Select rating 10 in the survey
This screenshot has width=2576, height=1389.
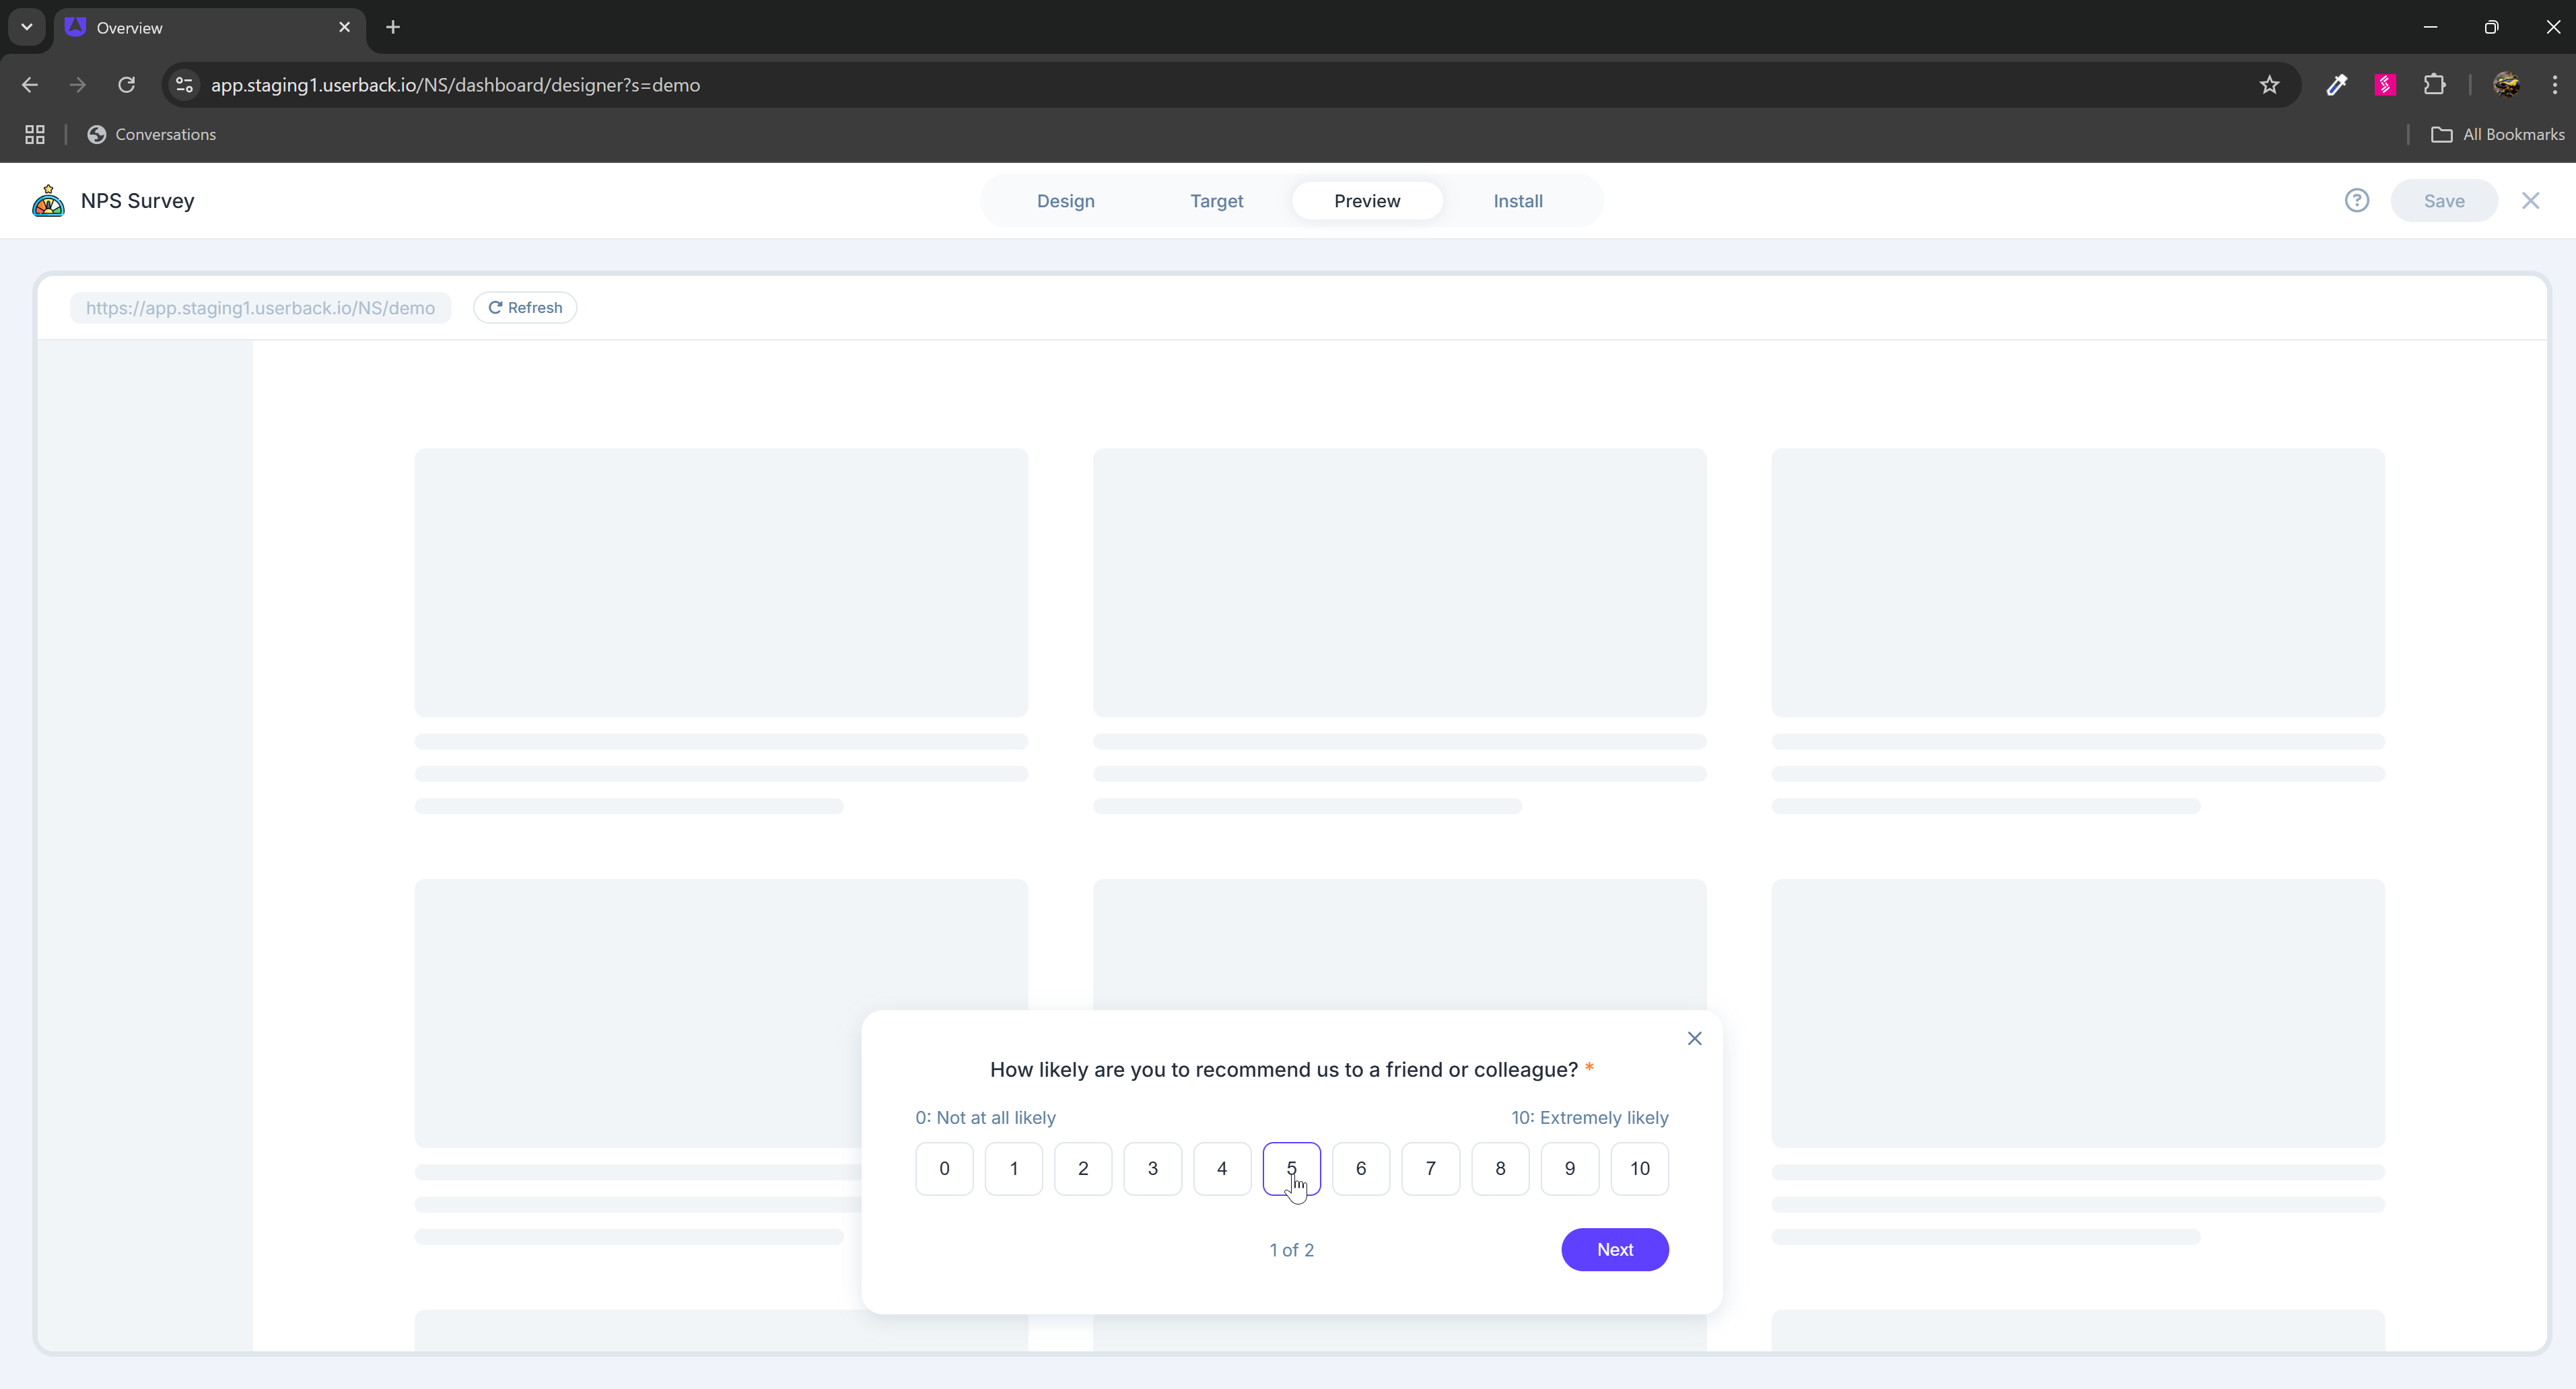(x=1639, y=1168)
